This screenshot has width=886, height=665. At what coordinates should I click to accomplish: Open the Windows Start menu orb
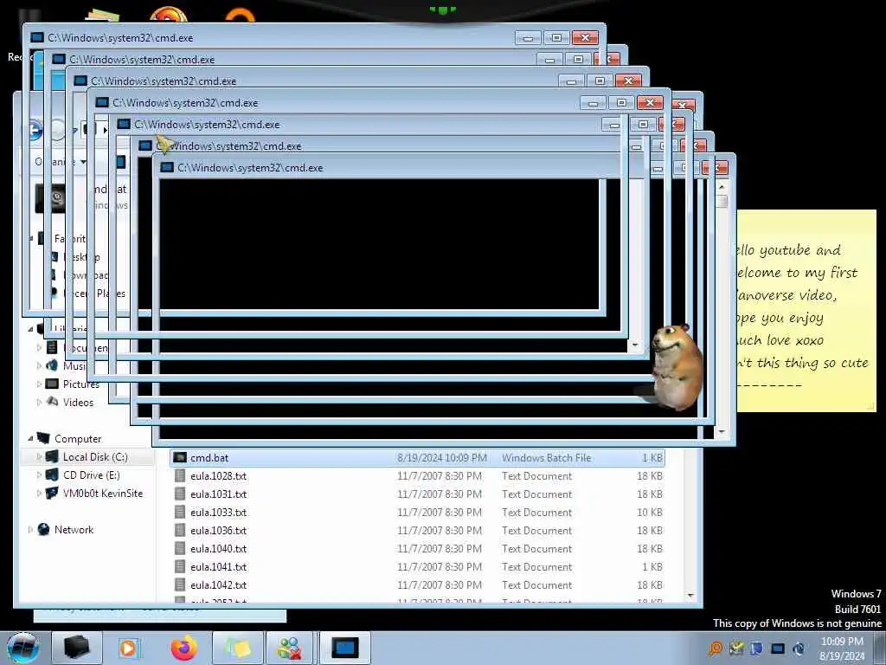tap(22, 648)
